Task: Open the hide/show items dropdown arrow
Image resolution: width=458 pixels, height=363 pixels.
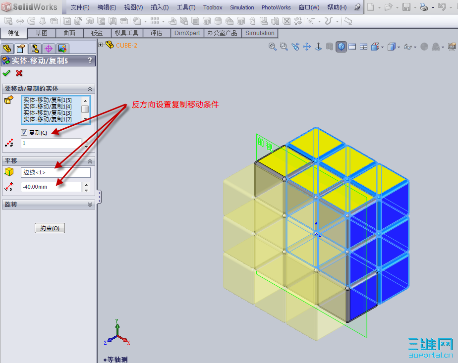Action: coord(415,47)
